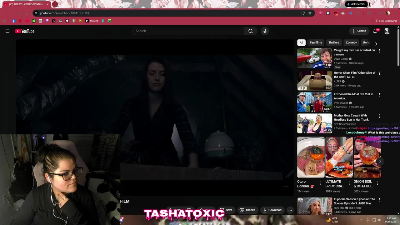Image resolution: width=400 pixels, height=225 pixels.
Task: Open Euphoria Season 3 thumbnail
Action: click(x=315, y=207)
